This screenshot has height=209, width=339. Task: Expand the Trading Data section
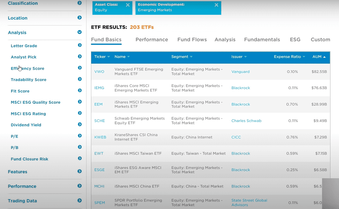[79, 201]
